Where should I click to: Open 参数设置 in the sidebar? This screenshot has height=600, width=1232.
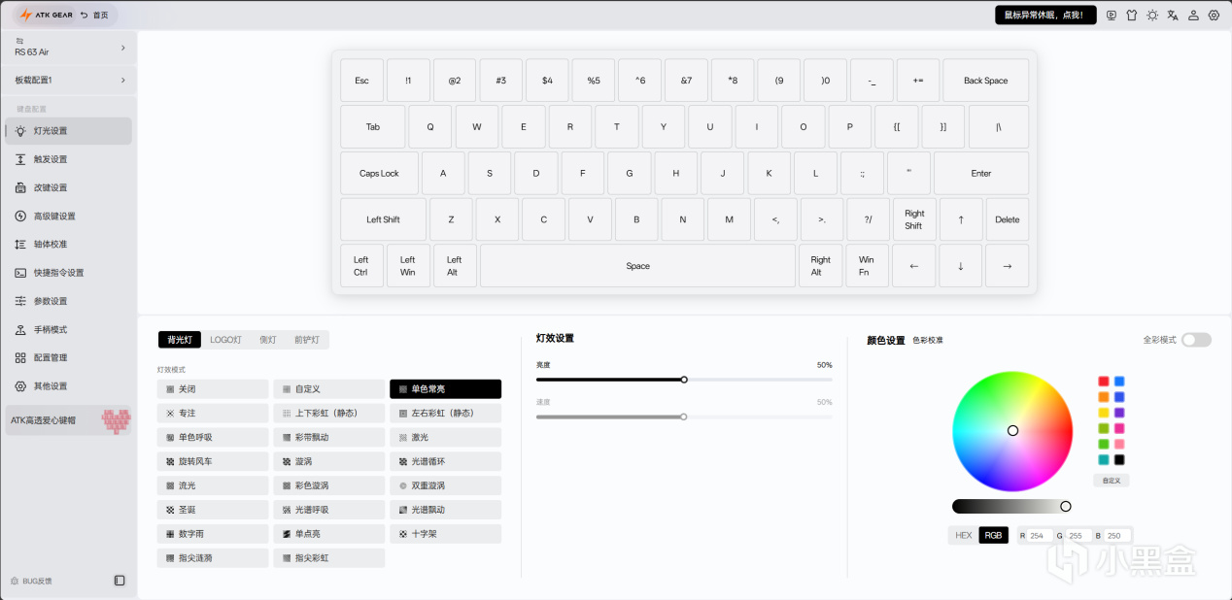click(68, 301)
